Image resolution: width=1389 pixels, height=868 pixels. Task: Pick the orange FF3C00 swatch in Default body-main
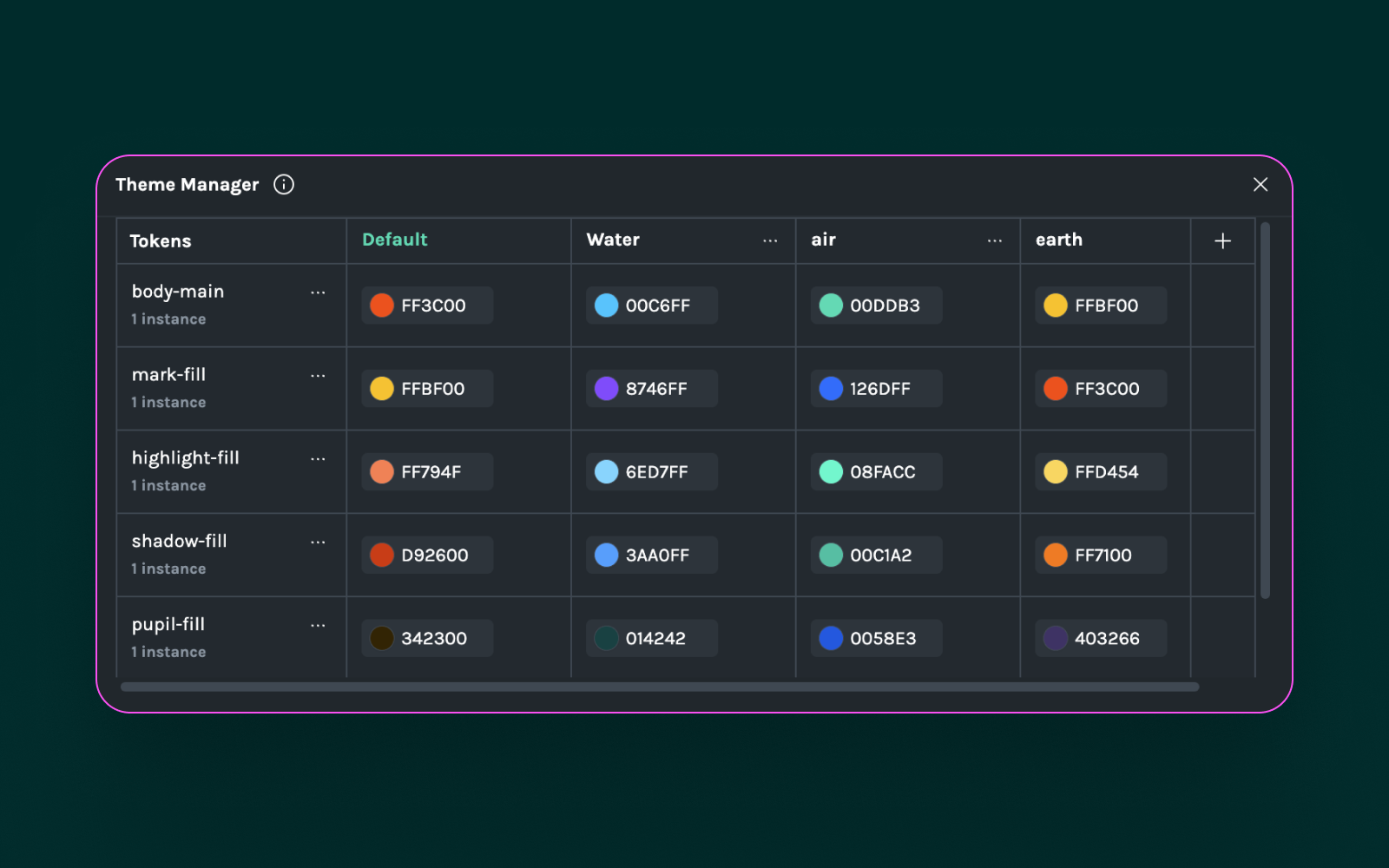point(382,306)
